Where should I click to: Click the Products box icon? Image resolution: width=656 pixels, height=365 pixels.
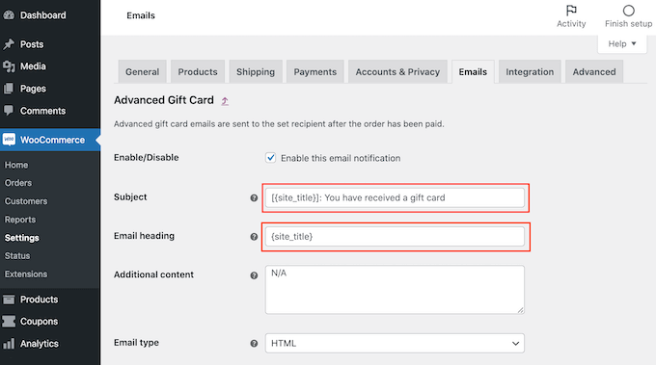click(9, 300)
